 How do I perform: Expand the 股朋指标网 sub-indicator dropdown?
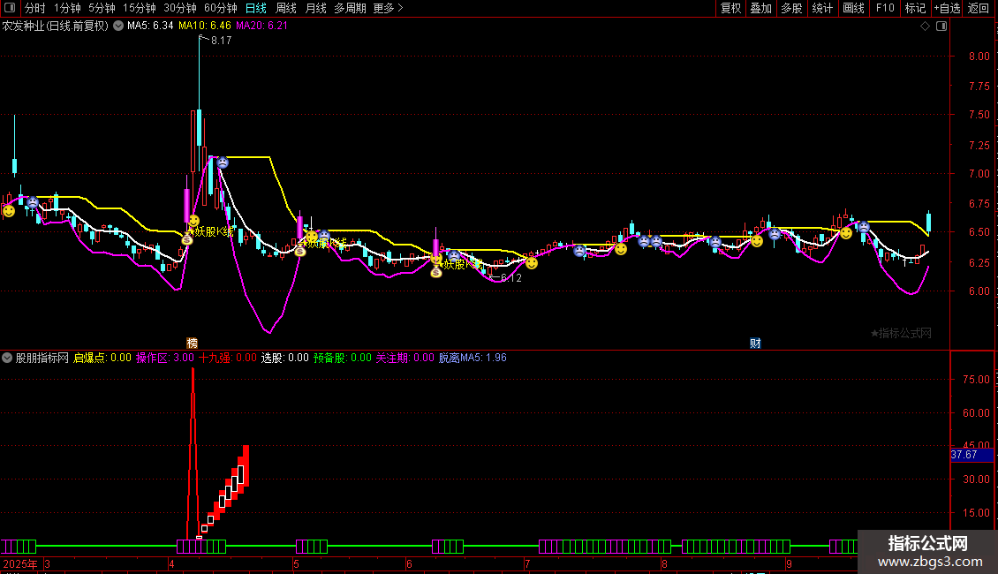8,358
